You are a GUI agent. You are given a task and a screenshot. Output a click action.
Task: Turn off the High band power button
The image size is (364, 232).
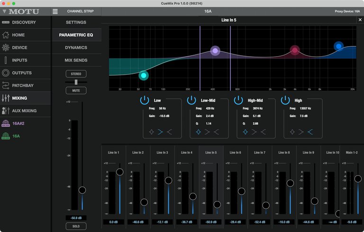(285, 100)
